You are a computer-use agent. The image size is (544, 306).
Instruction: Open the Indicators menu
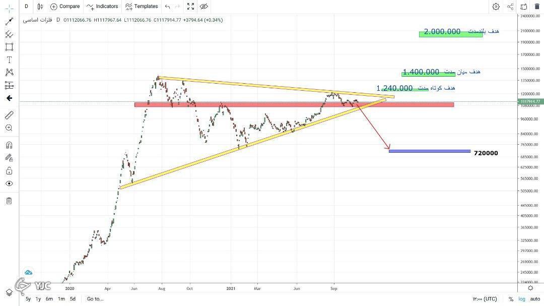[102, 6]
